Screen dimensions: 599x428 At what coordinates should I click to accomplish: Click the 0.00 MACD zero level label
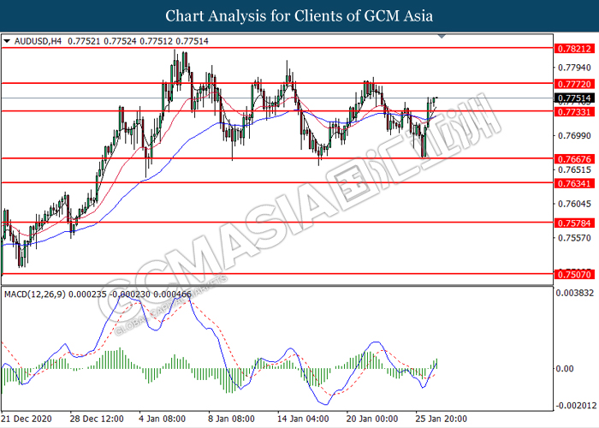click(565, 368)
